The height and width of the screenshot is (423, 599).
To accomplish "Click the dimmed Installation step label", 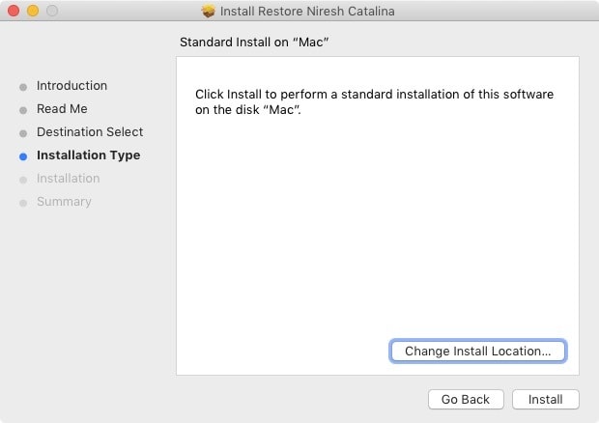I will point(68,179).
